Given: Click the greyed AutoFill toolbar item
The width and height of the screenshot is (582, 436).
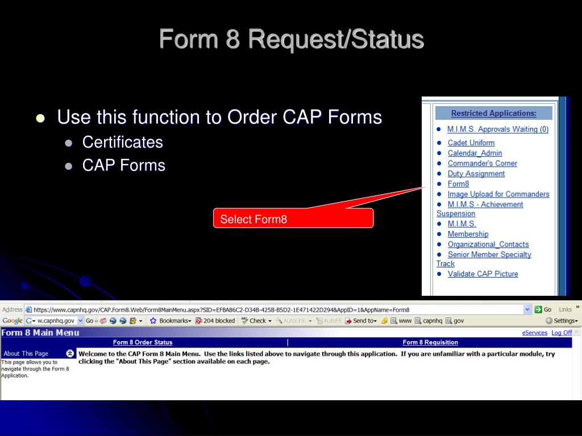Looking at the screenshot, I should tap(328, 321).
